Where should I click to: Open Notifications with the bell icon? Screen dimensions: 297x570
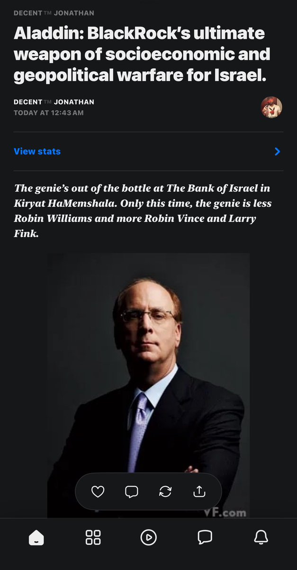tap(261, 537)
